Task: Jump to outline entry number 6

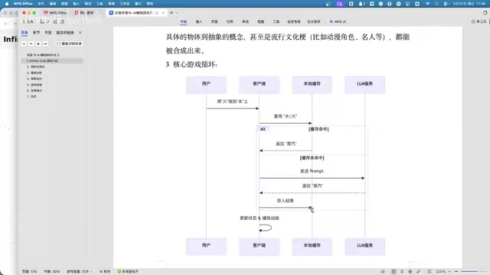Action: pos(34,90)
